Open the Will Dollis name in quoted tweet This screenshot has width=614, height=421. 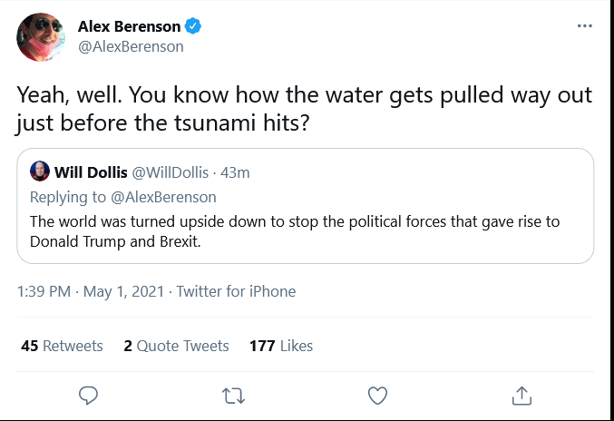point(91,172)
